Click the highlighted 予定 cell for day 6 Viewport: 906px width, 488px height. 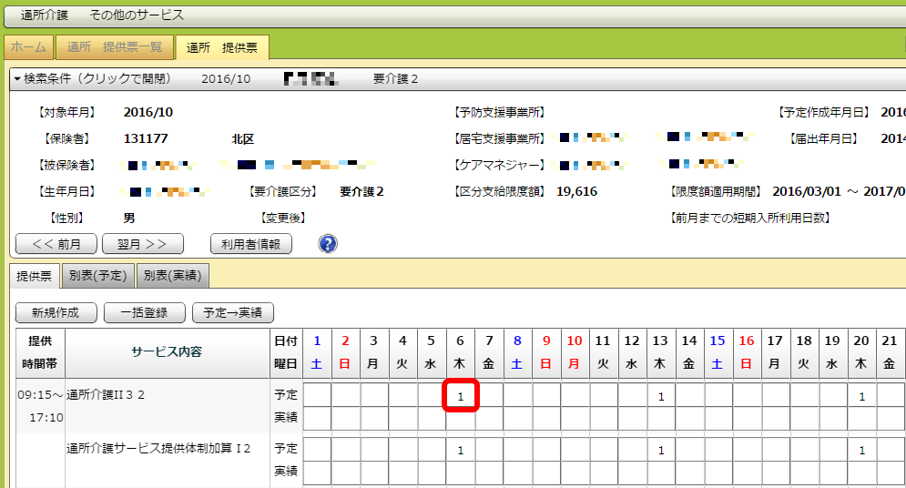(461, 396)
